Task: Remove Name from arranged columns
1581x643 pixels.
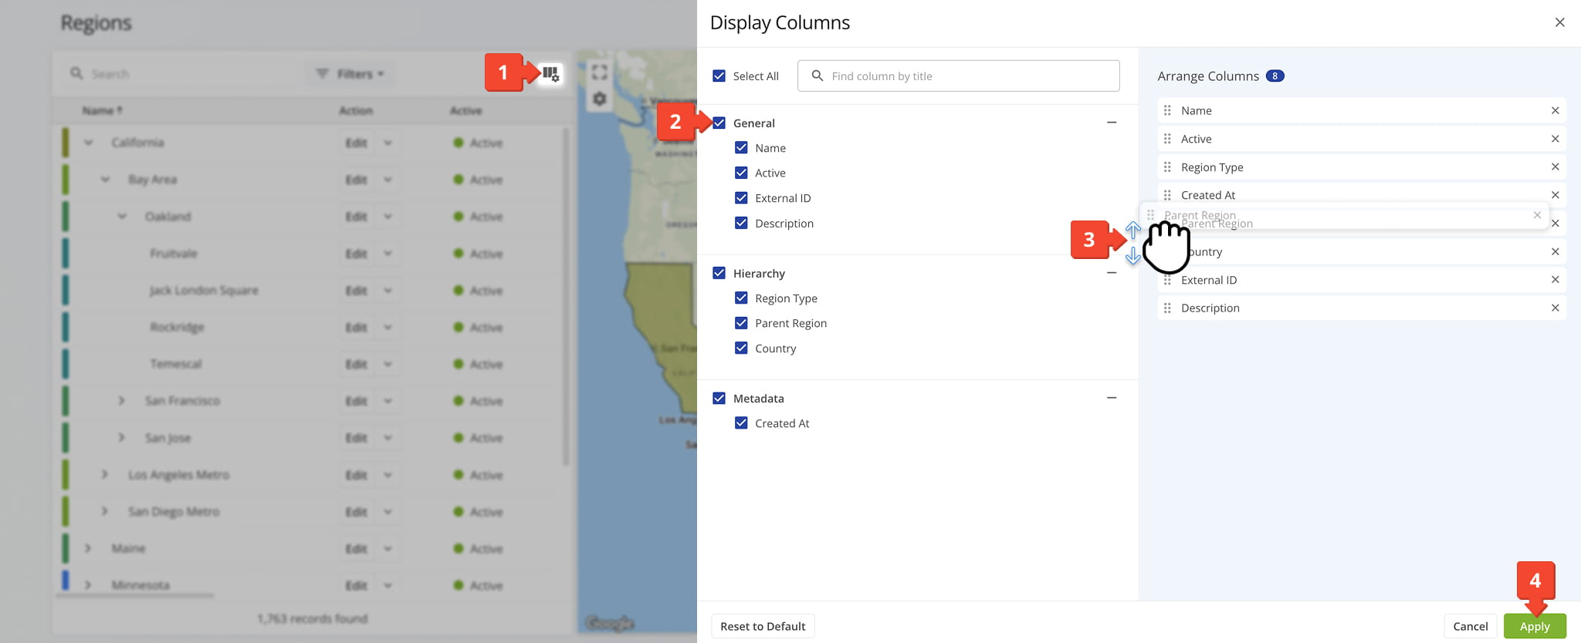Action: (x=1555, y=110)
